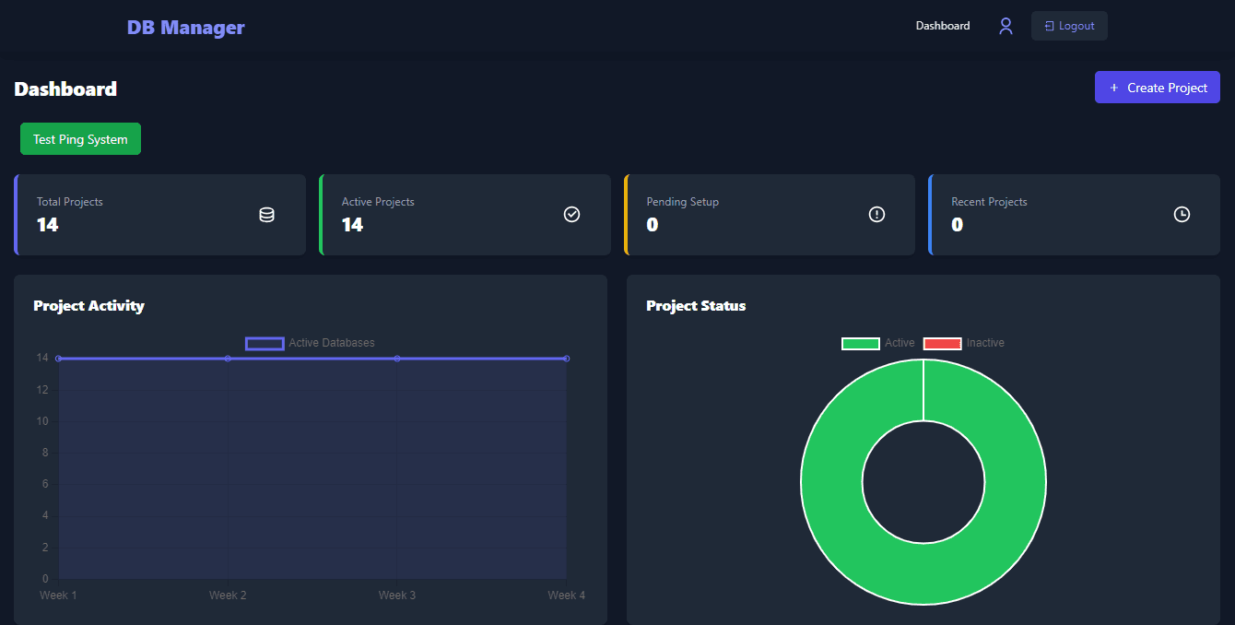Click the Pending Setup label

pos(683,202)
